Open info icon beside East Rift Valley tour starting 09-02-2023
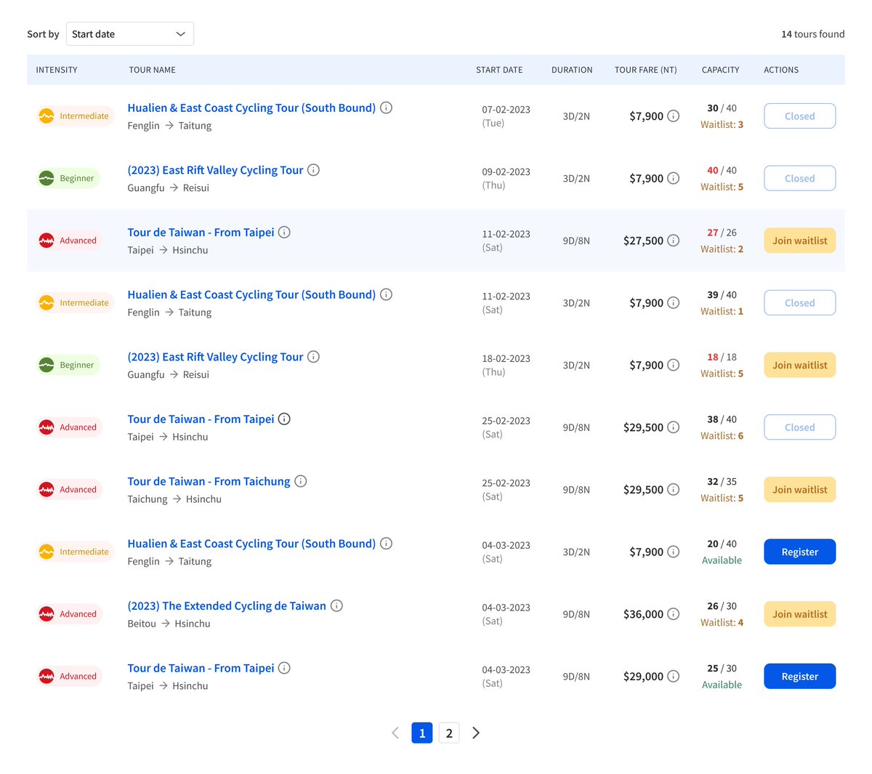872x774 pixels. tap(313, 170)
